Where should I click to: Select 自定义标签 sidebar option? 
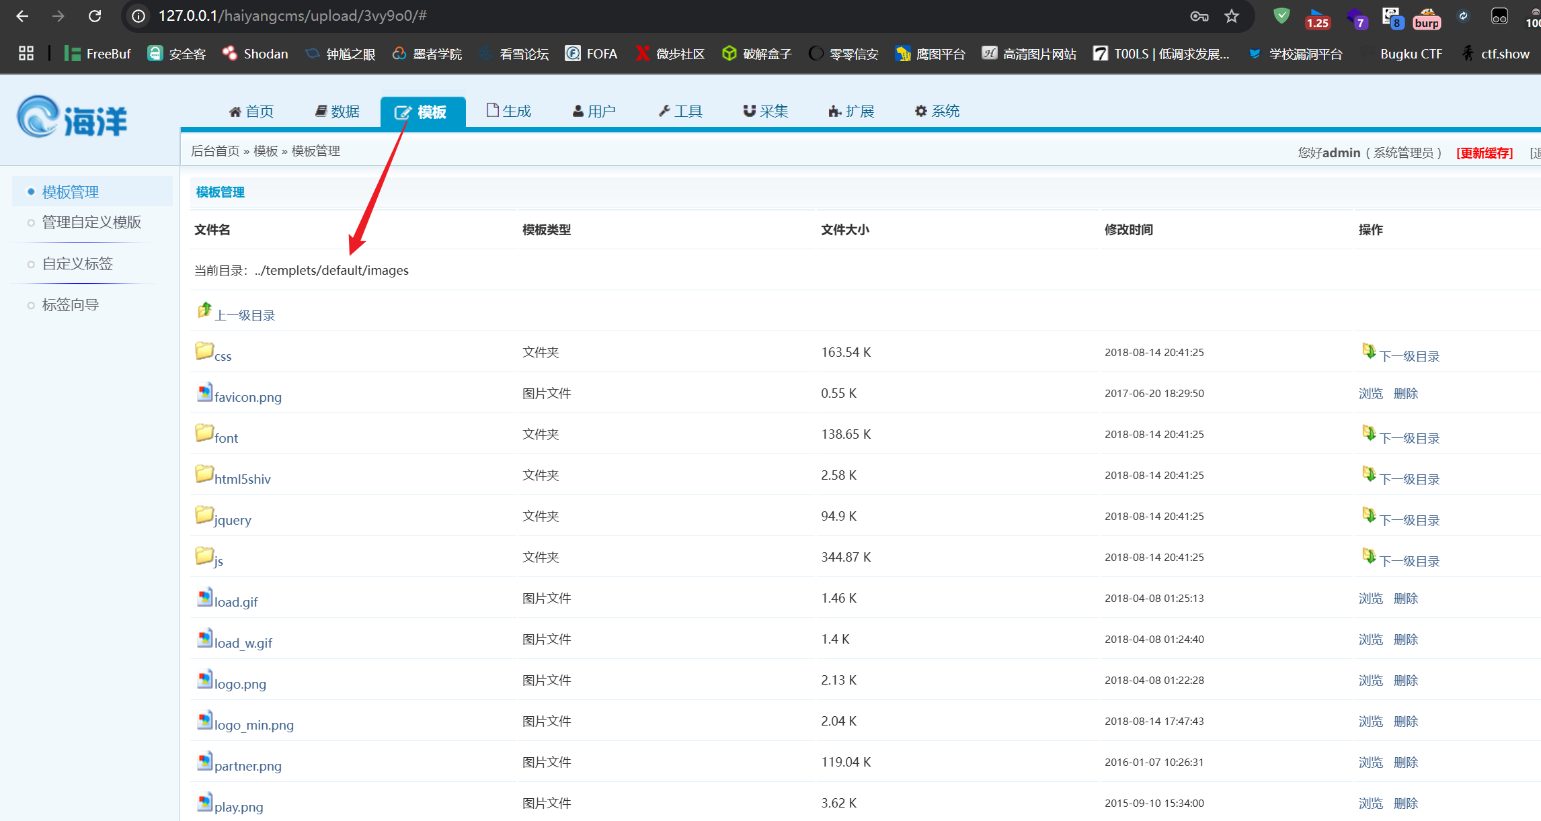[x=77, y=264]
